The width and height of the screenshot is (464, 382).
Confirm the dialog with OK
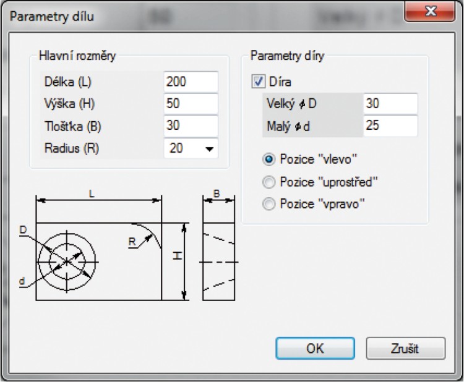tap(315, 349)
